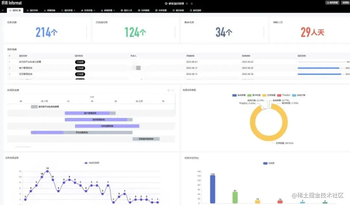This screenshot has height=205, width=350.
Task: Toggle the 系统对接 legend in pie chart
Action: [299, 95]
